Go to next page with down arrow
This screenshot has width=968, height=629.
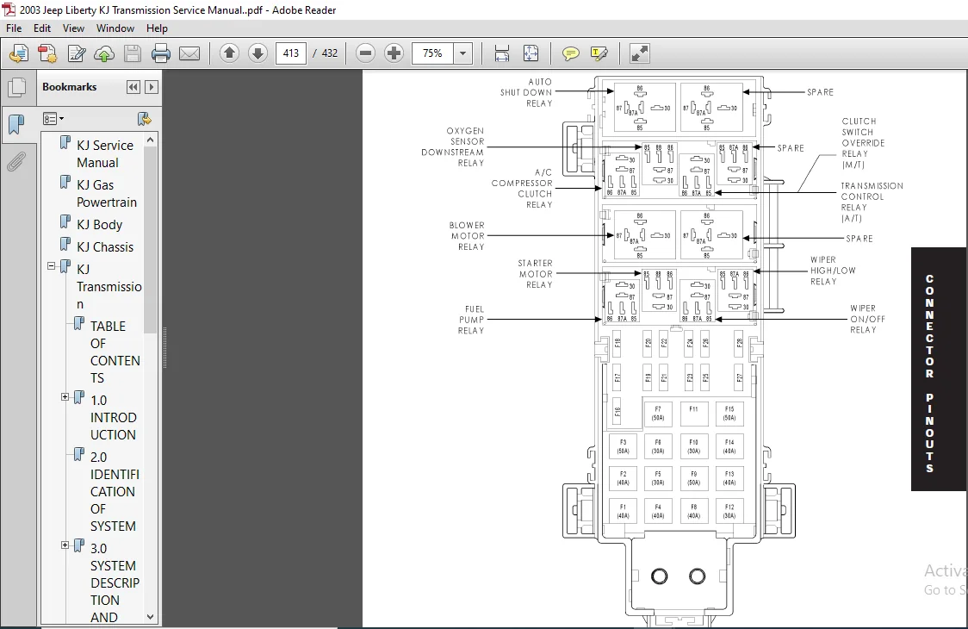pyautogui.click(x=258, y=53)
